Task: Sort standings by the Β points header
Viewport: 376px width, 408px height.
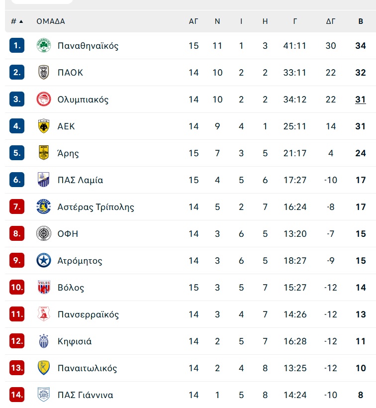Action: tap(361, 21)
